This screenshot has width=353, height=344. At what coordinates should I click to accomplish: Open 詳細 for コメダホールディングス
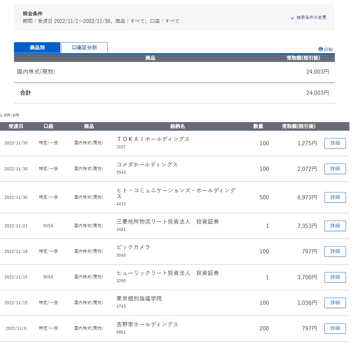click(335, 169)
